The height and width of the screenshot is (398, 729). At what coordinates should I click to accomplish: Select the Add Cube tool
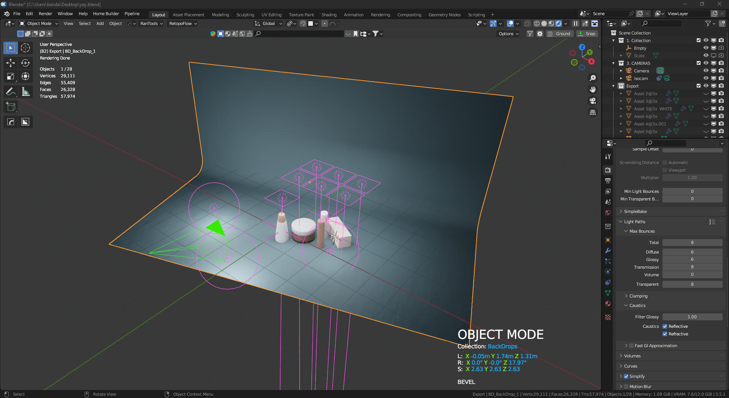pyautogui.click(x=10, y=107)
